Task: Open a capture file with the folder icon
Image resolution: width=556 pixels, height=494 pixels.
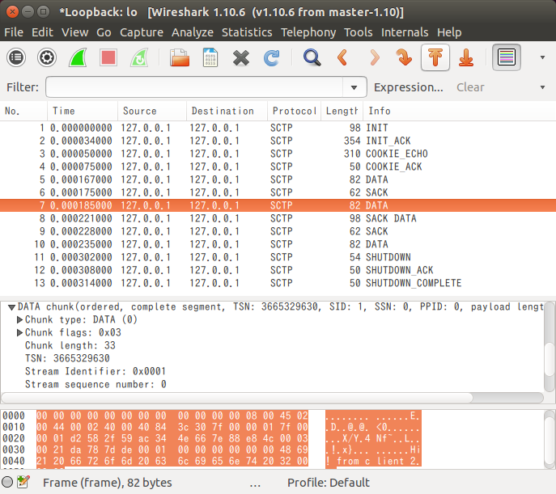Action: [179, 57]
